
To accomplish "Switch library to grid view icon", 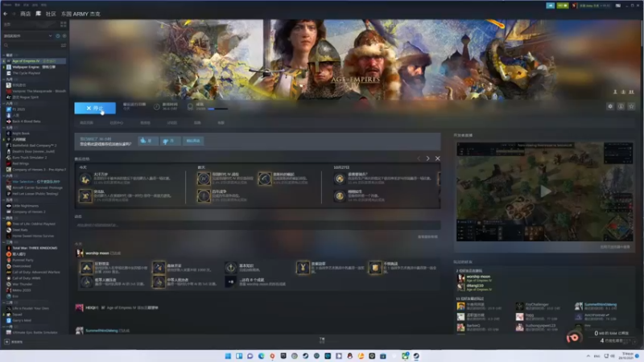I will 64,25.
